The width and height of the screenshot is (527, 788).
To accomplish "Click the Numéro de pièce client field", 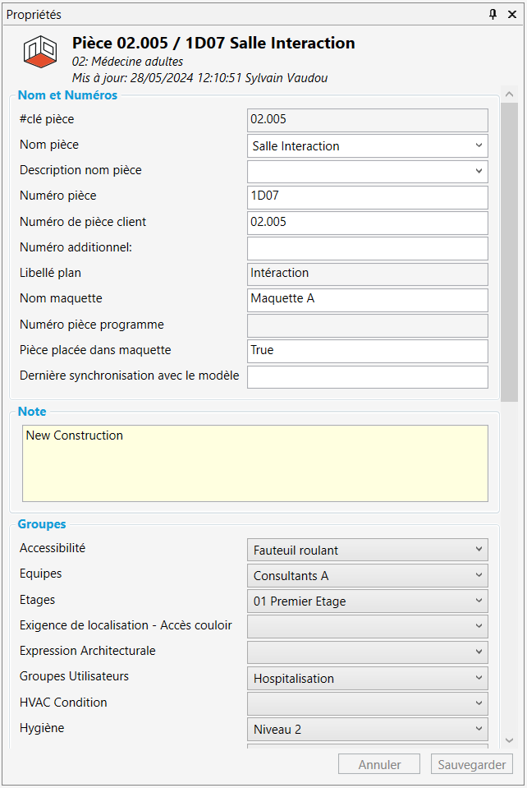I will pyautogui.click(x=367, y=223).
